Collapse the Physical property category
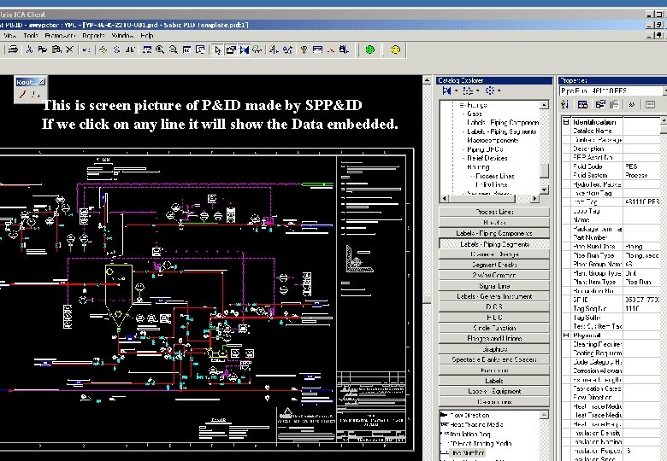Screen dimensions: 667x461 pos(565,336)
